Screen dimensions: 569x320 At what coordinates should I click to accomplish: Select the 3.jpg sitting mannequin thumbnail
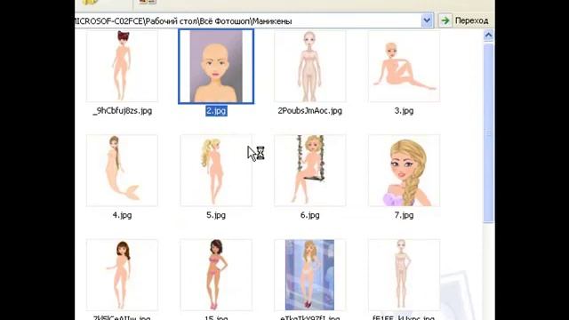coord(404,66)
